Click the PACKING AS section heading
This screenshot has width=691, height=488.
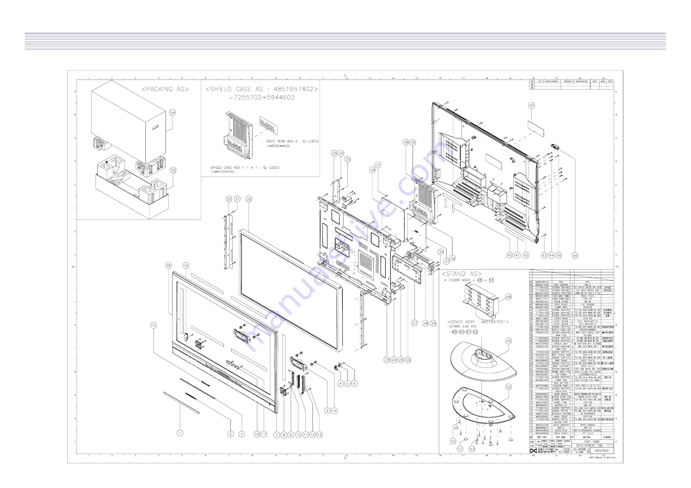165,89
